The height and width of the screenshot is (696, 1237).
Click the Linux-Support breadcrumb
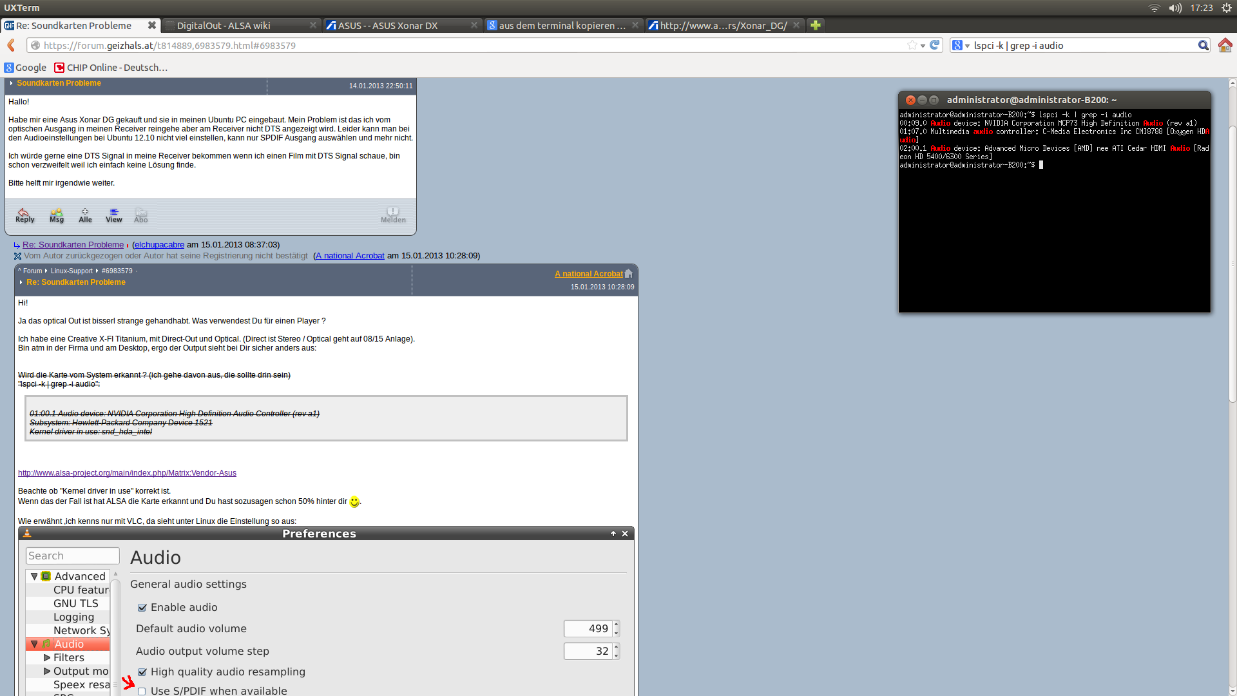[72, 271]
